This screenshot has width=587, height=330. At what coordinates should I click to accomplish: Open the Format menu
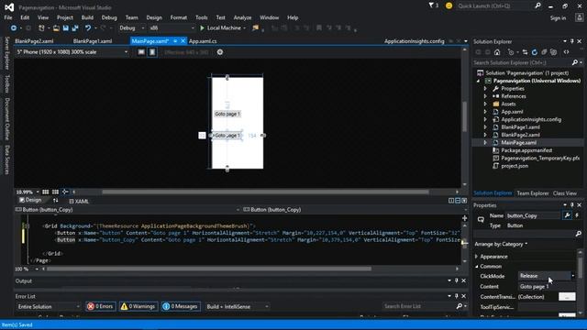pos(178,17)
